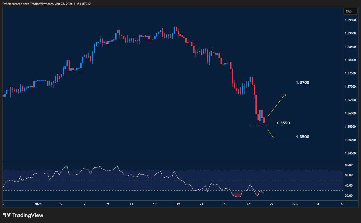Click RSI scale label 60.00
Screen dimensions: 361x223
pyautogui.click(x=349, y=175)
